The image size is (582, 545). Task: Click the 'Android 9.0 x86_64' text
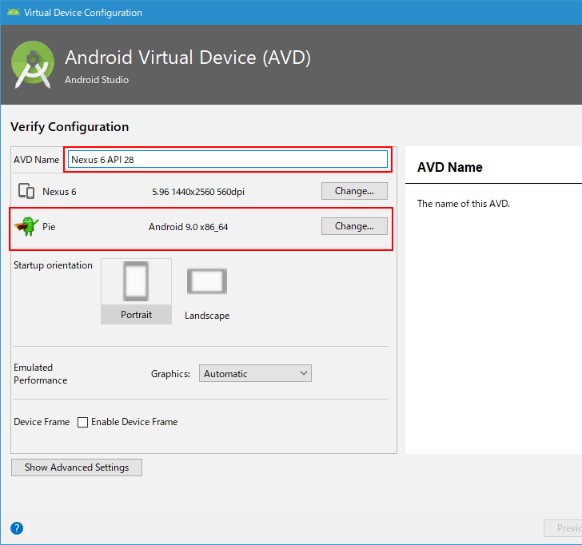click(188, 227)
